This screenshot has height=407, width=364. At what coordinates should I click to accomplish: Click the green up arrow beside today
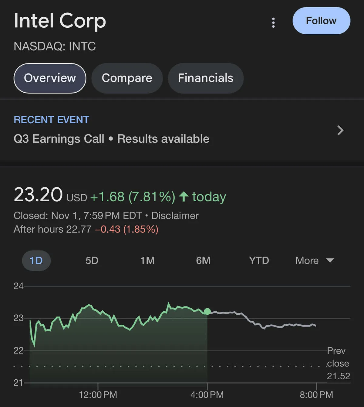click(184, 197)
